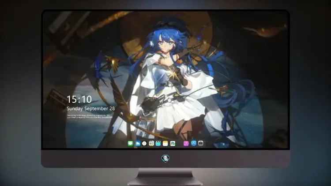Launch the yellow Maps-style app in the dock

click(x=151, y=143)
